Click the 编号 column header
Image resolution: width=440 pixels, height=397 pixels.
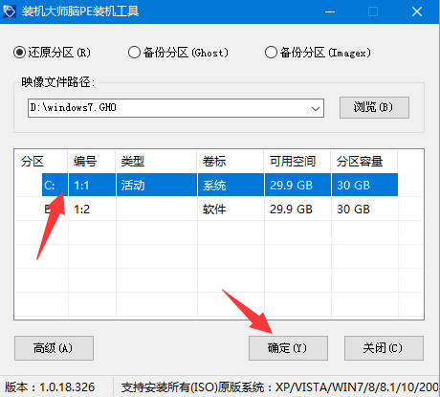[92, 162]
